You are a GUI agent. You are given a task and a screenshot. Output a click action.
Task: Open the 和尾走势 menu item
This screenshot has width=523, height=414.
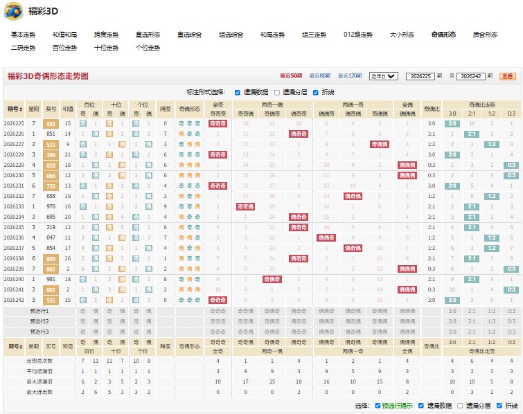pos(272,35)
